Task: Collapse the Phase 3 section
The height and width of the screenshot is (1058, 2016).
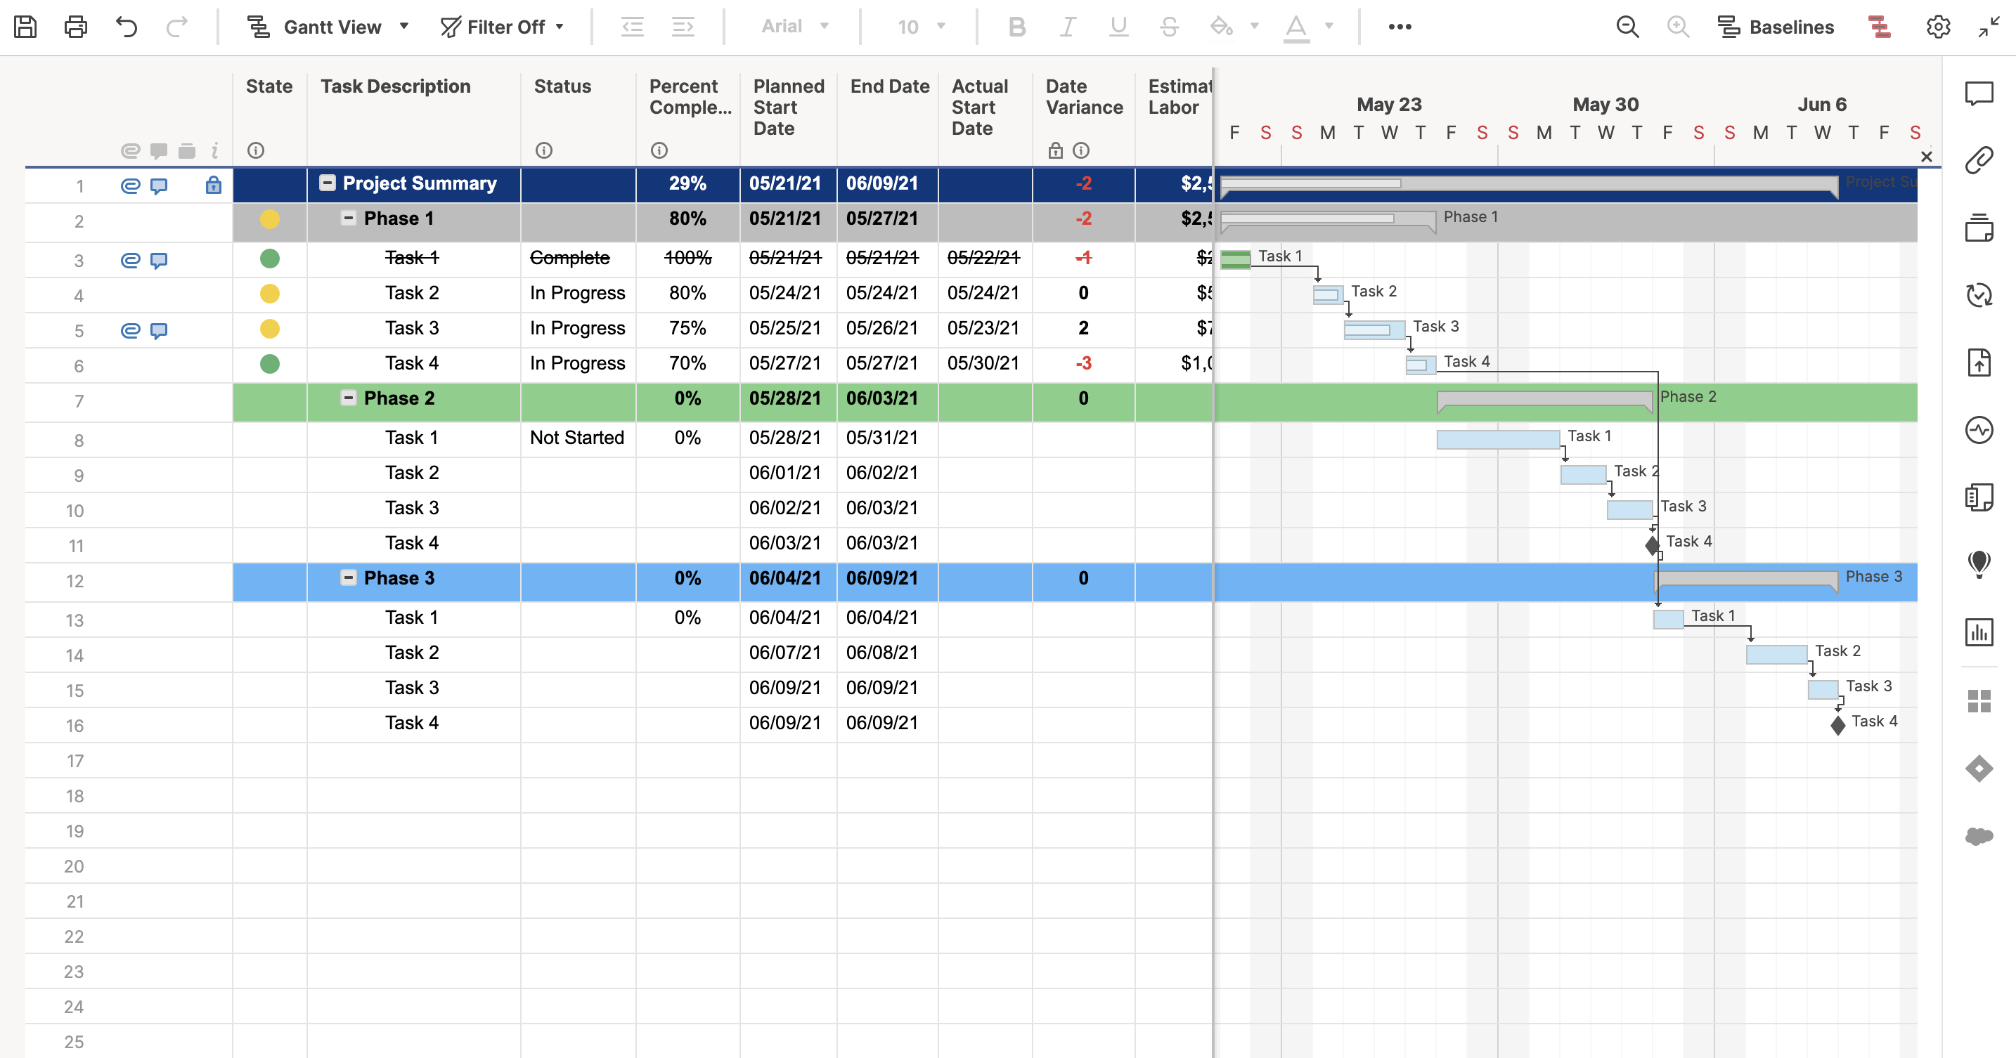Action: coord(348,578)
